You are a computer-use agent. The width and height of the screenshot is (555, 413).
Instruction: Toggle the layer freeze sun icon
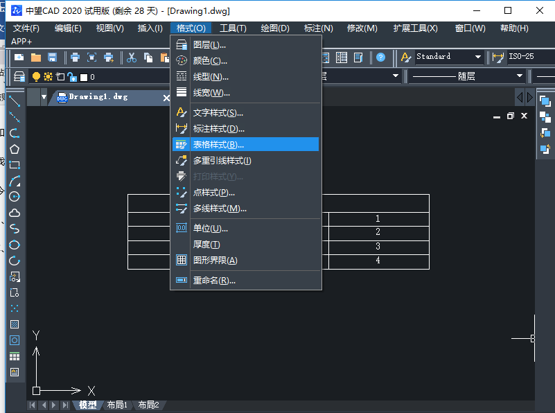(48, 76)
